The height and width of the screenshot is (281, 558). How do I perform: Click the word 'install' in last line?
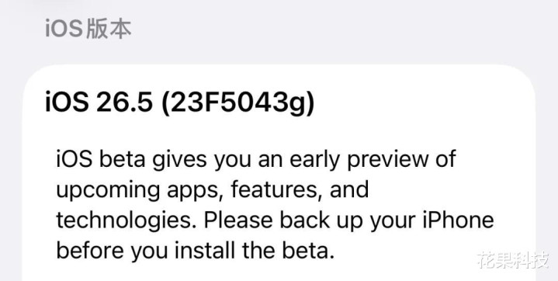tap(205, 251)
